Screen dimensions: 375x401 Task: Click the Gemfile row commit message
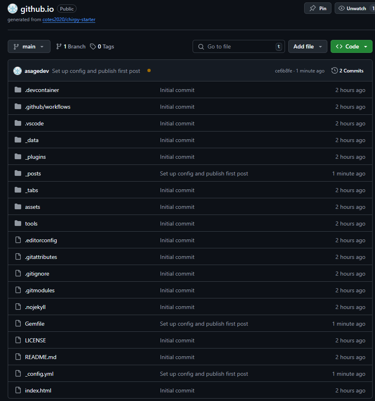click(204, 324)
